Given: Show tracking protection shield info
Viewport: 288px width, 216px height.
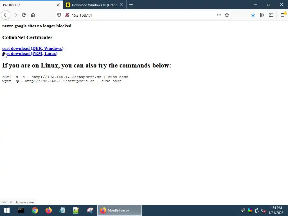Looking at the screenshot, I should click(x=59, y=15).
